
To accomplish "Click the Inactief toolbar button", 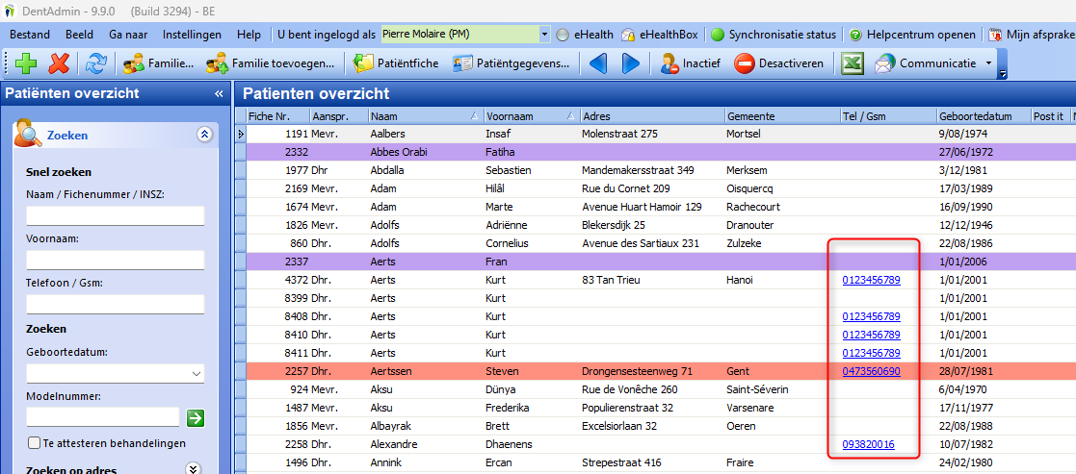I will point(689,63).
